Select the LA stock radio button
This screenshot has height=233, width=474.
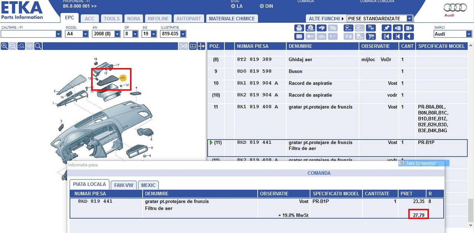tap(233, 6)
